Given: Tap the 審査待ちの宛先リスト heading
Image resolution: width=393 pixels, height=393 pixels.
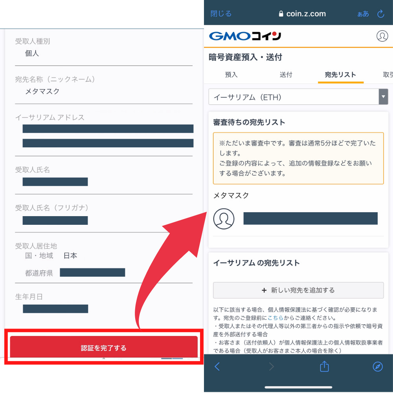Looking at the screenshot, I should coord(249,122).
